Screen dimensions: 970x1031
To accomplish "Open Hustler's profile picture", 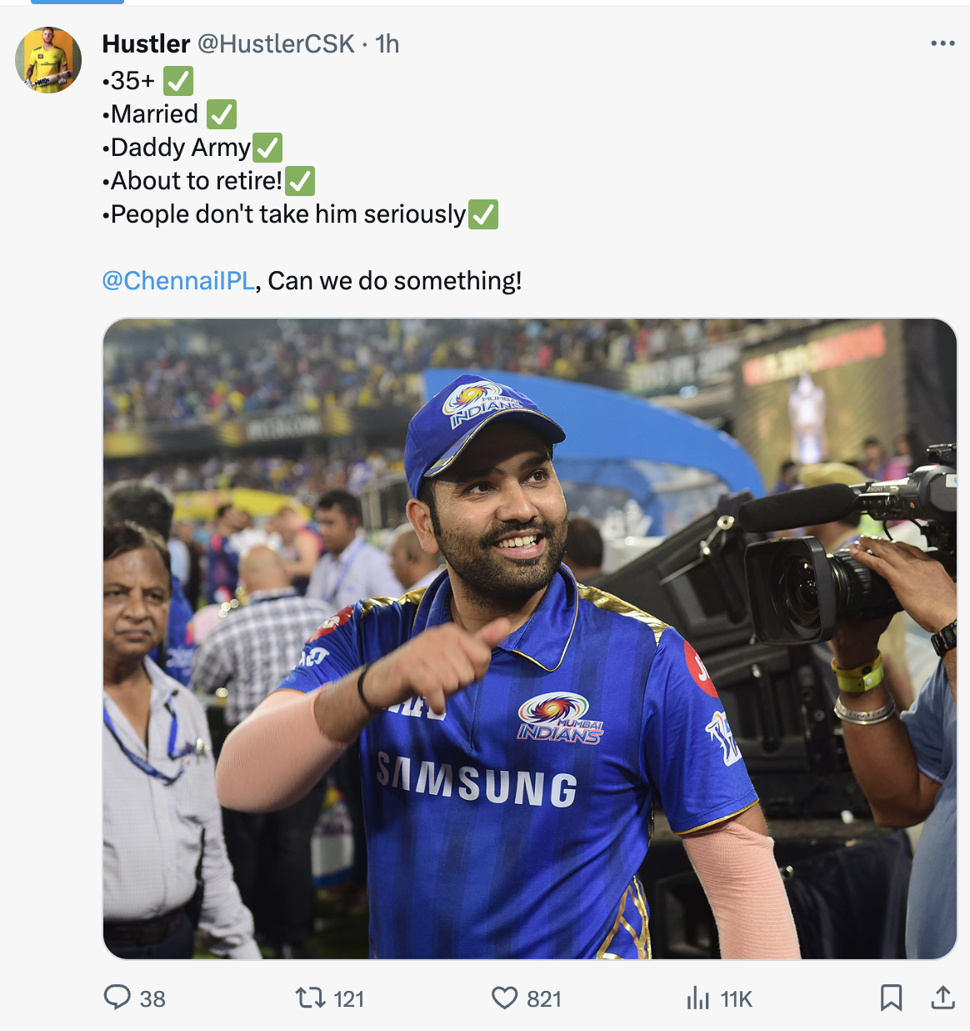I will (x=48, y=60).
